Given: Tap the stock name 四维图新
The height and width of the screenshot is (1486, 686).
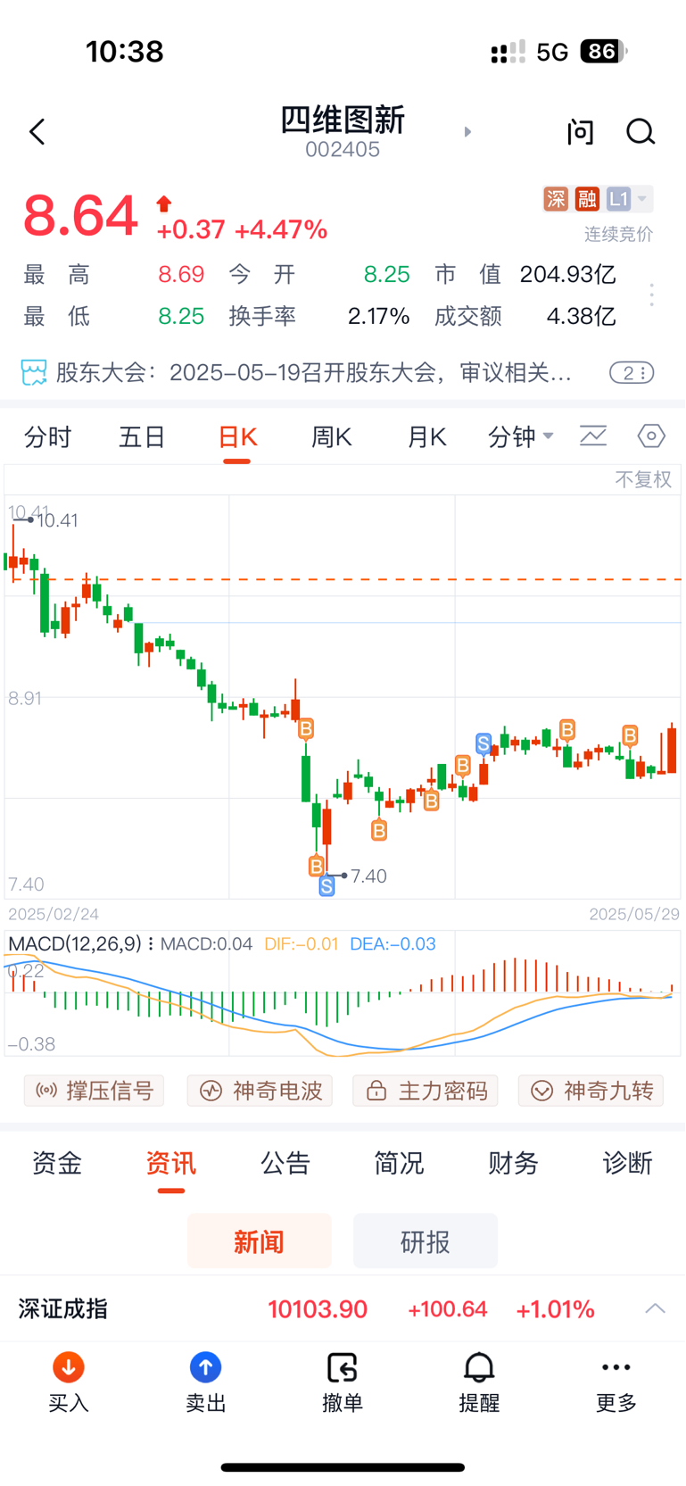Looking at the screenshot, I should 343,120.
